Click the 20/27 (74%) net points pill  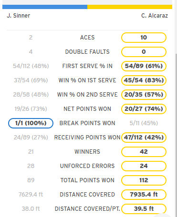[x=144, y=109]
